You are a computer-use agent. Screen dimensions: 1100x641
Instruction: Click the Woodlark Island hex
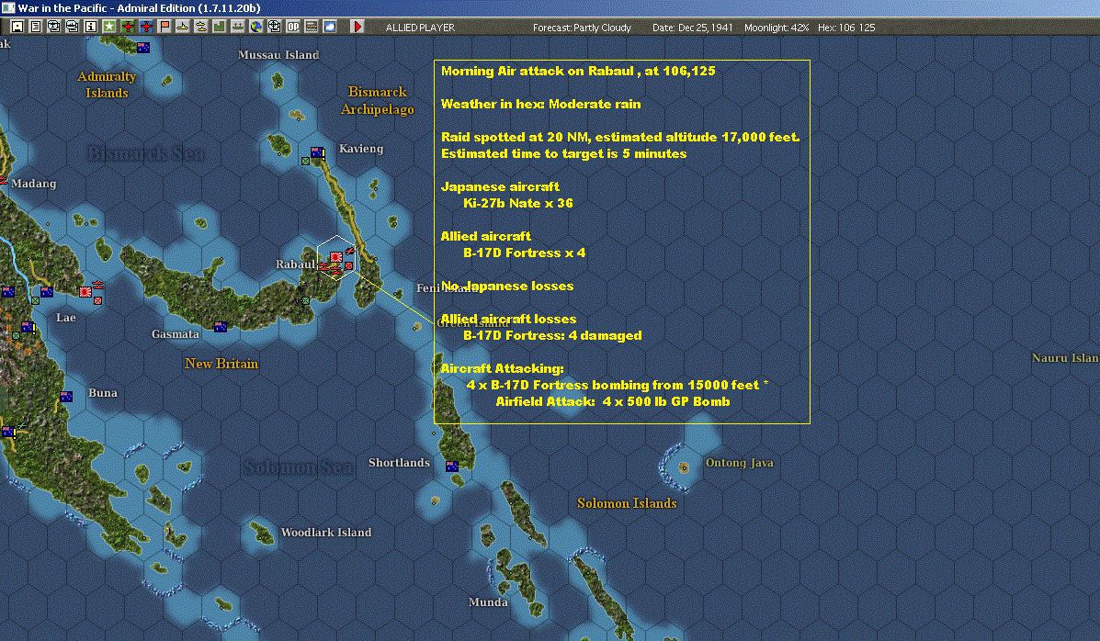(263, 534)
